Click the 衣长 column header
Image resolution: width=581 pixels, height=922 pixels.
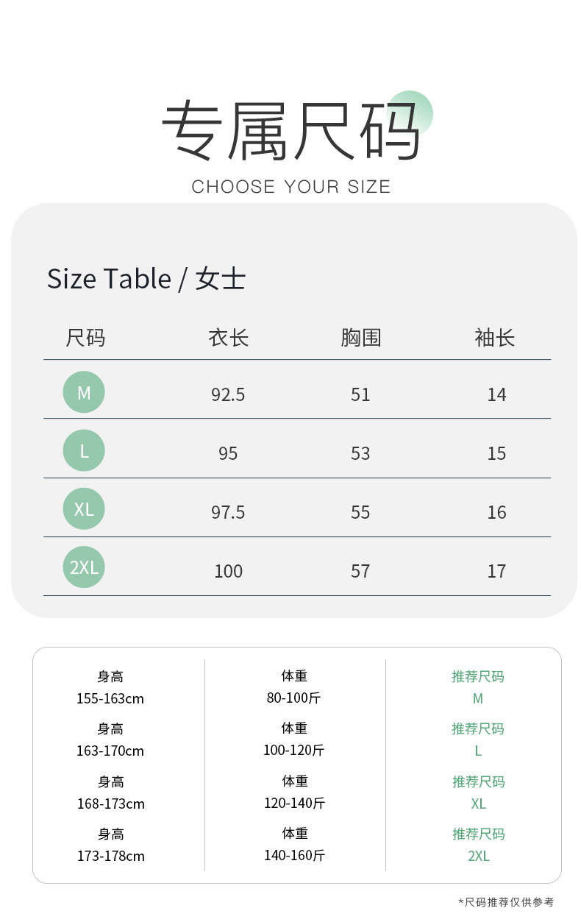click(228, 338)
